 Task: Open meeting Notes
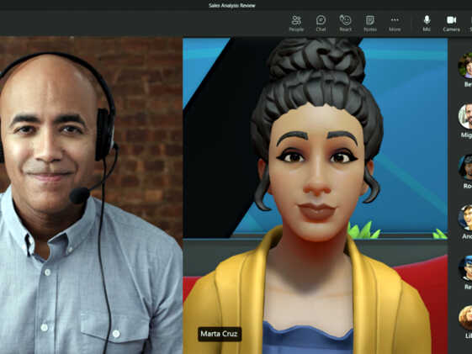tap(370, 24)
